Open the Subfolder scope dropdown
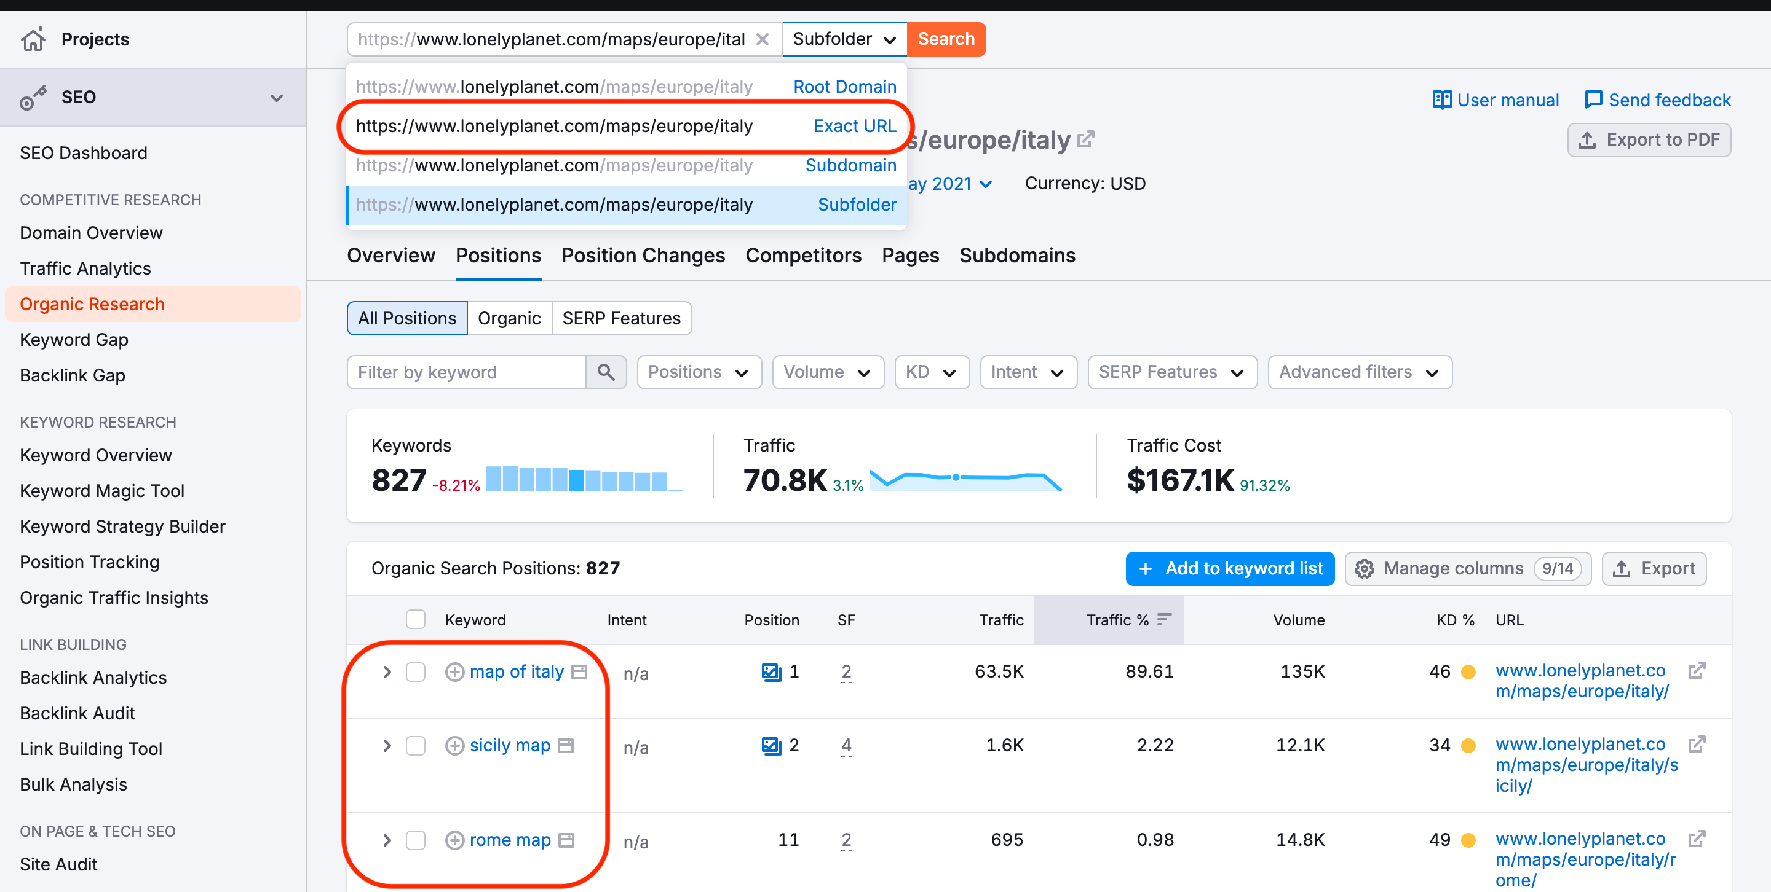Viewport: 1771px width, 892px height. pyautogui.click(x=844, y=39)
